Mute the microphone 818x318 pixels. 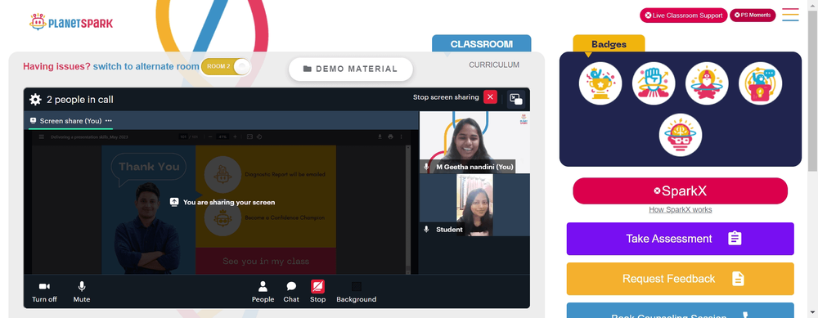[x=81, y=292]
